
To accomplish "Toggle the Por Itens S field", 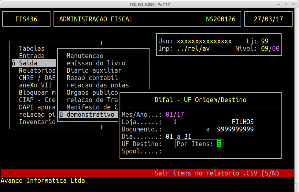I will pos(219,144).
